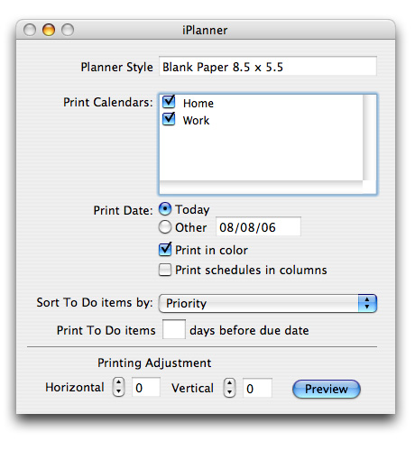Decrease Horizontal adjustment with stepper down arrow

pyautogui.click(x=118, y=391)
